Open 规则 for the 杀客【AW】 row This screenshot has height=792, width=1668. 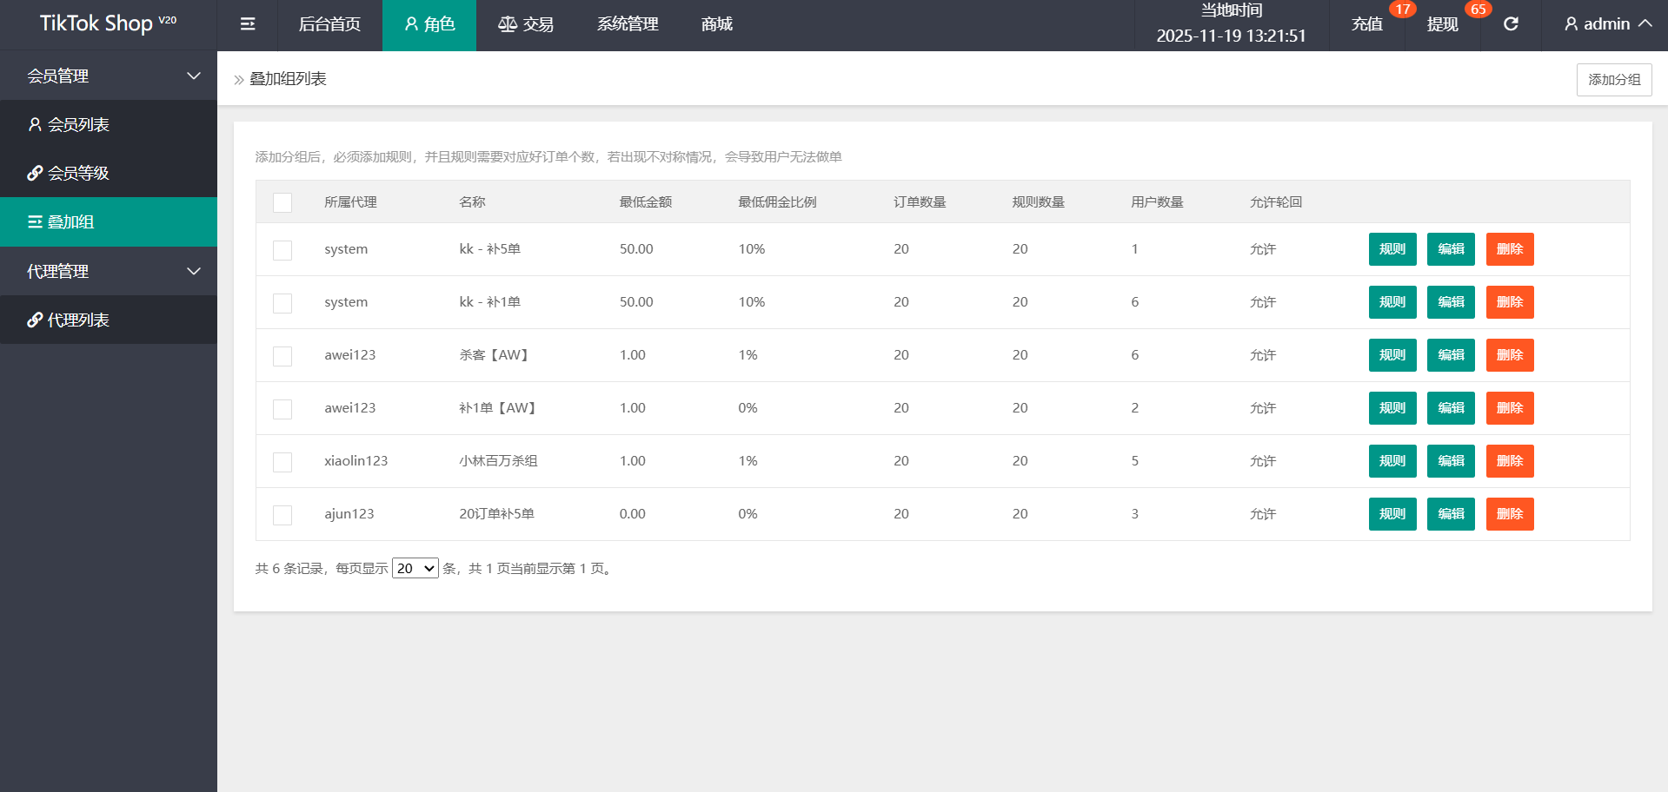coord(1392,355)
